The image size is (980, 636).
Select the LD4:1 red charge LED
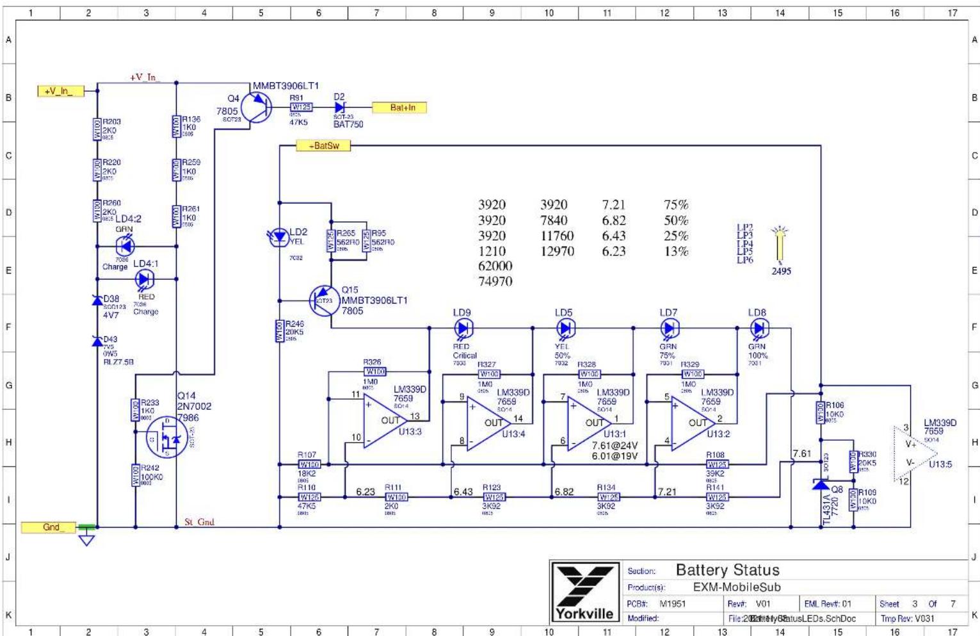pyautogui.click(x=145, y=279)
